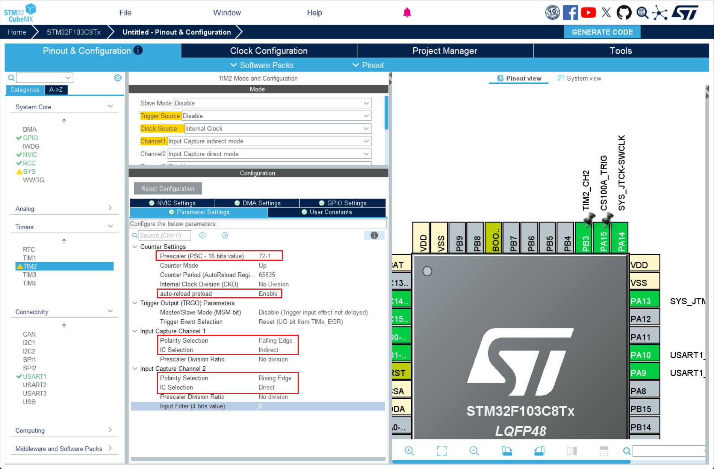This screenshot has width=714, height=469.
Task: Expand the Analog category
Action: [110, 208]
